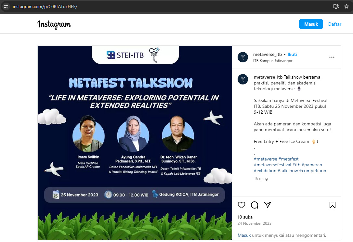353x242 pixels.
Task: Open comments with the speech bubble icon
Action: coord(255,205)
